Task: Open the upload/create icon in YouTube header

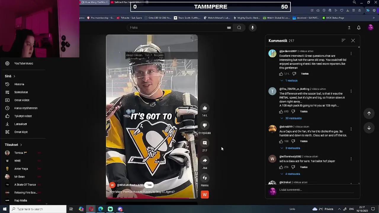Action: click(349, 28)
